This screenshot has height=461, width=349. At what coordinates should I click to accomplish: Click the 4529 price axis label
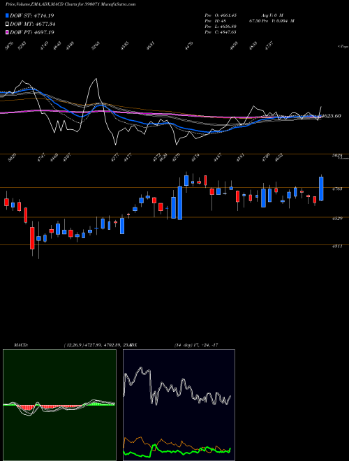click(x=337, y=219)
